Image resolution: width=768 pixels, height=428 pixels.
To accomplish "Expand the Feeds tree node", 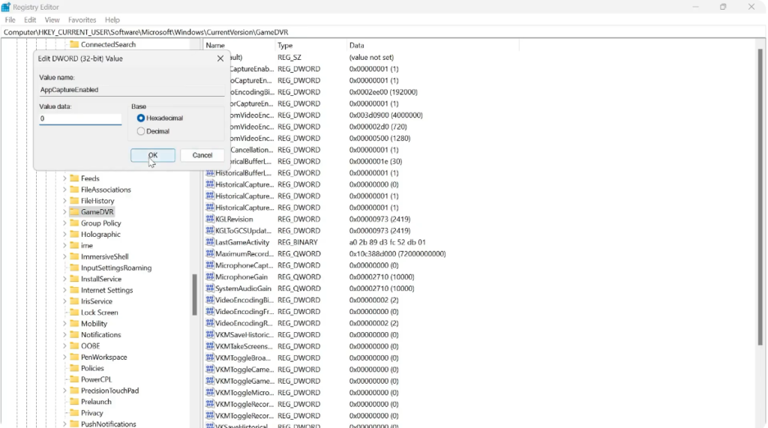I will [x=64, y=178].
